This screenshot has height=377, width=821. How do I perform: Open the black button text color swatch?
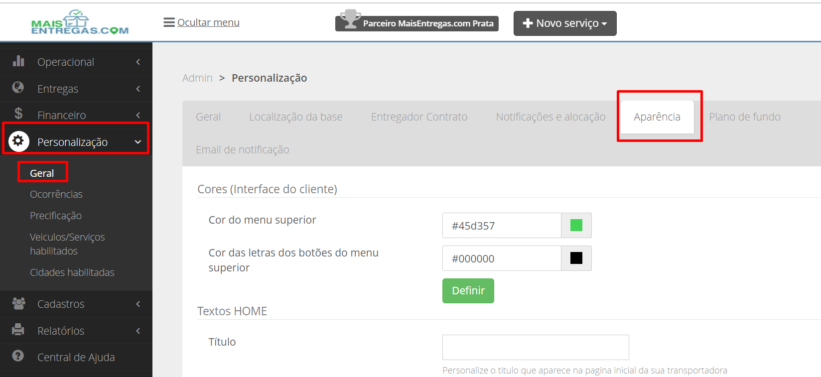(576, 258)
